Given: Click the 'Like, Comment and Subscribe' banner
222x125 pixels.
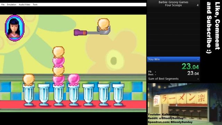Looking at the screenshot, I should tap(213, 28).
